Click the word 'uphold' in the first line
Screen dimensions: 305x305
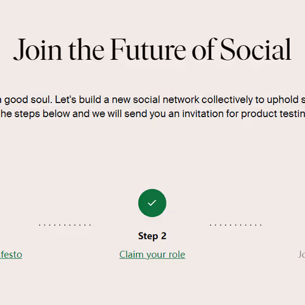[x=282, y=100]
